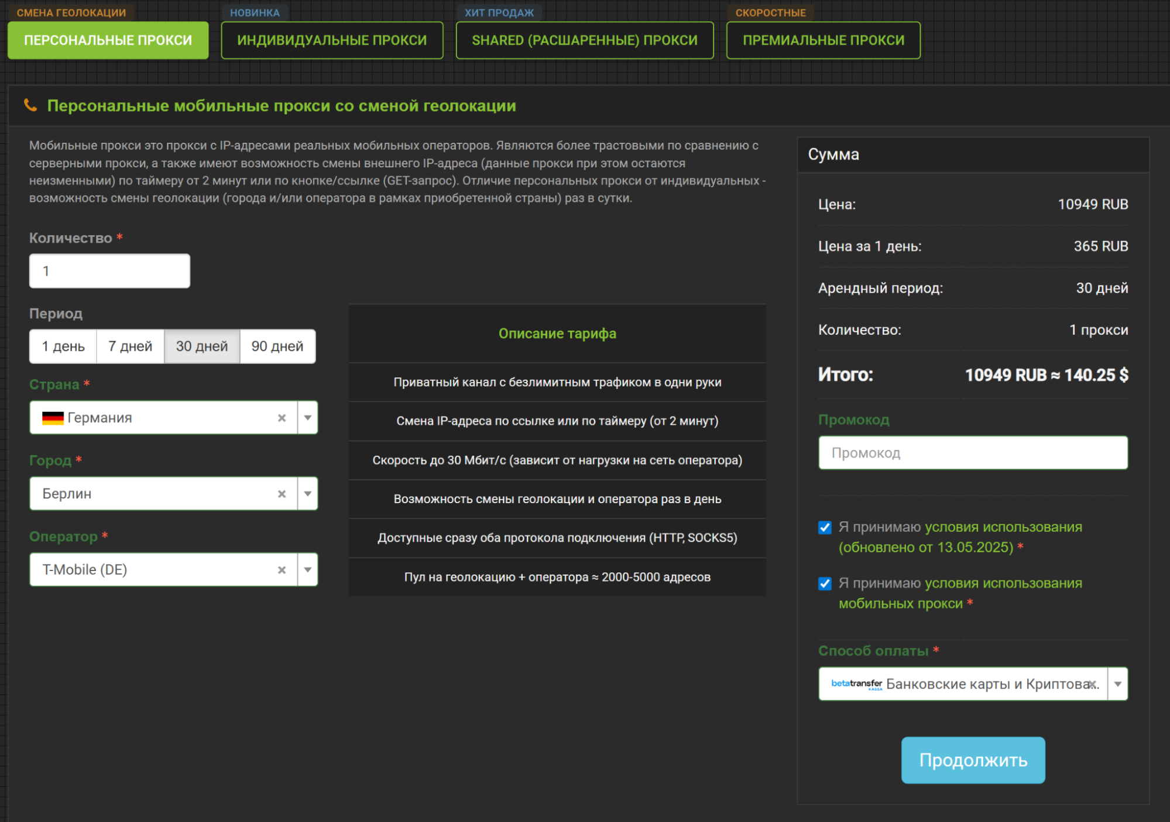Accept the general terms of use checkbox
Screen dimensions: 1170x822
825,528
